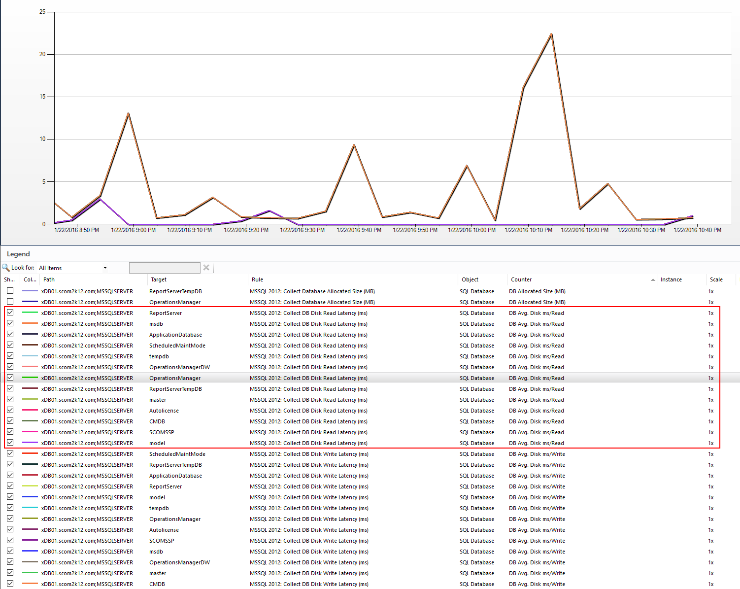Uncheck ReportServer Read Latency row
740x589 pixels.
tap(10, 312)
